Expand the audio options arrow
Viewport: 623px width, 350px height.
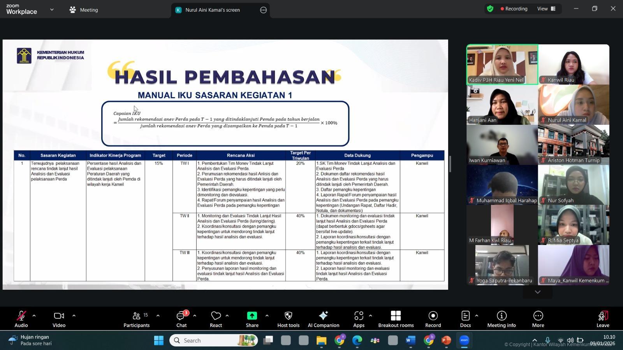click(34, 315)
